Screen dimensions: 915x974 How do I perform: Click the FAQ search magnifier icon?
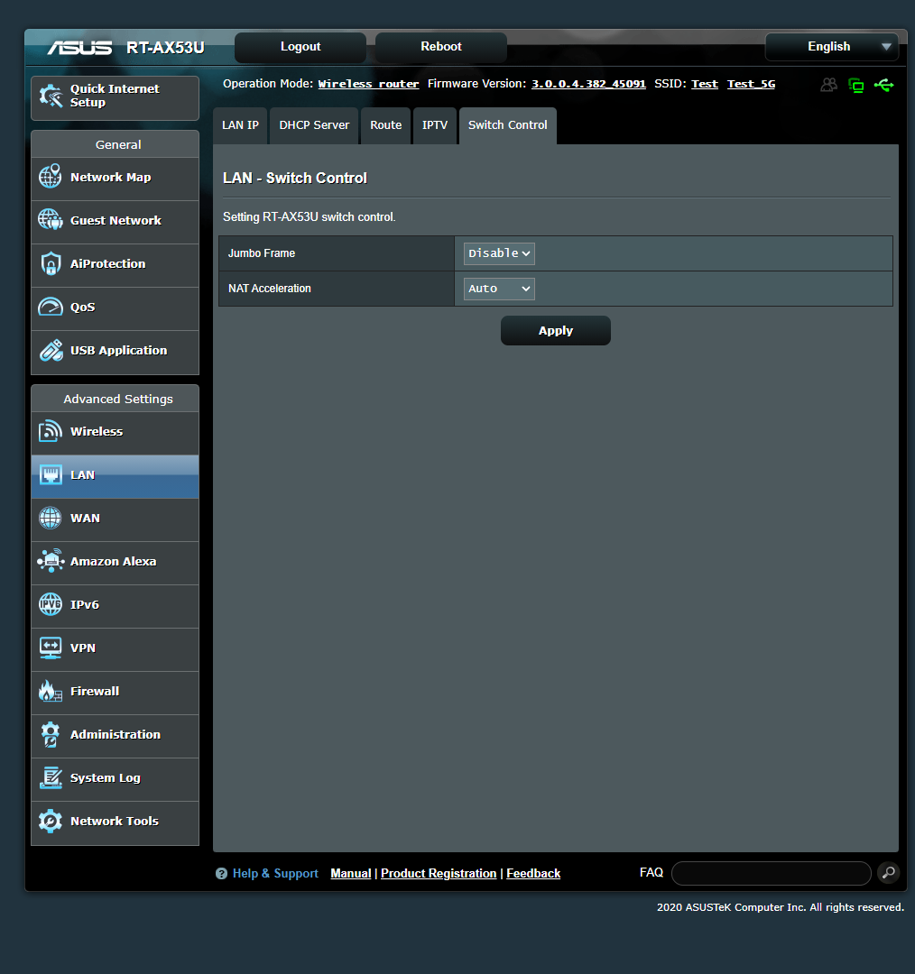click(889, 873)
